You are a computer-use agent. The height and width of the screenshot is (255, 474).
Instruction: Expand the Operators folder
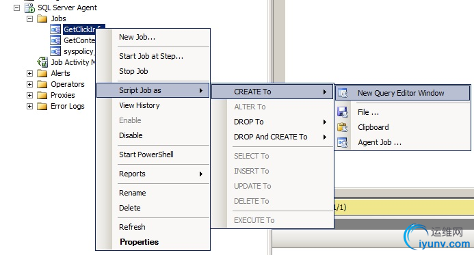(x=29, y=84)
